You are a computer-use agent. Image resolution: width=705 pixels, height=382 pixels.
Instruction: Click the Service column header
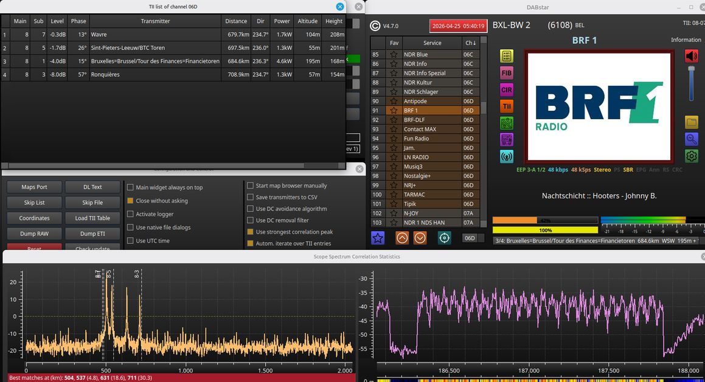tap(432, 43)
